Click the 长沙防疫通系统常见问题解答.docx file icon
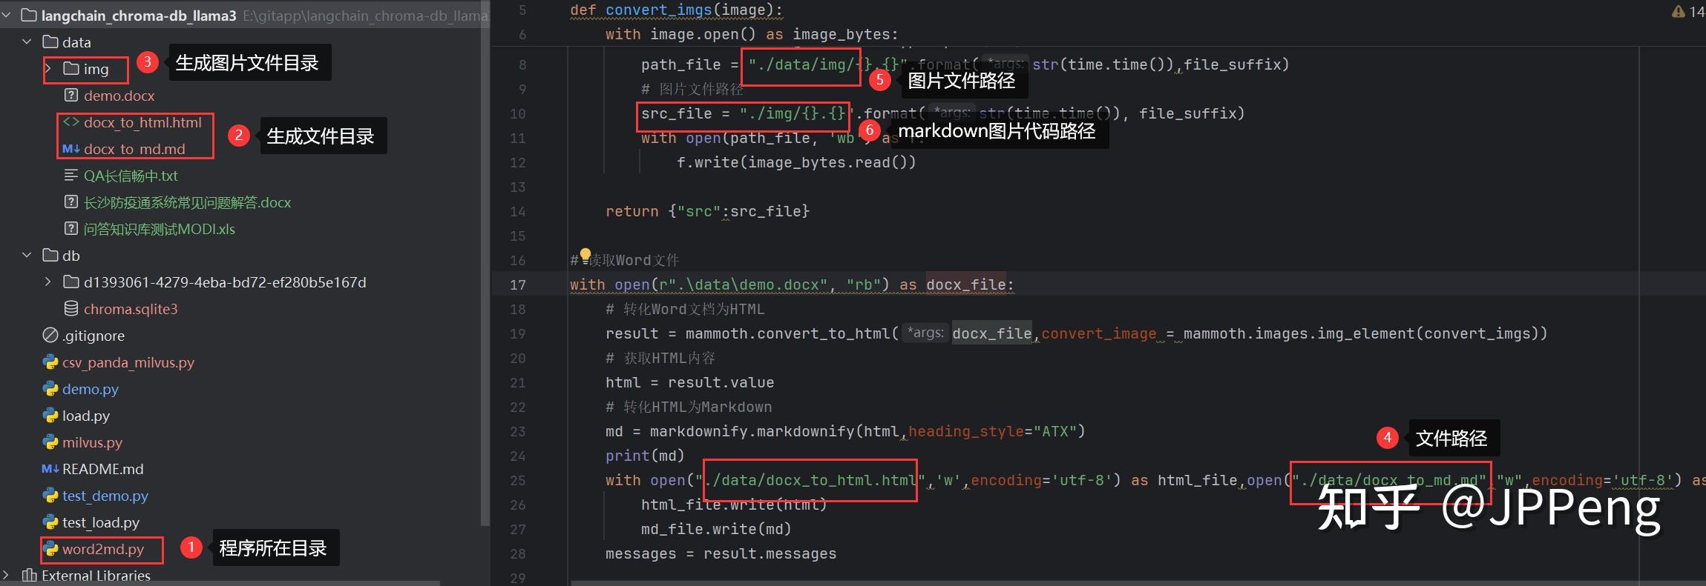This screenshot has height=586, width=1706. coord(71,202)
